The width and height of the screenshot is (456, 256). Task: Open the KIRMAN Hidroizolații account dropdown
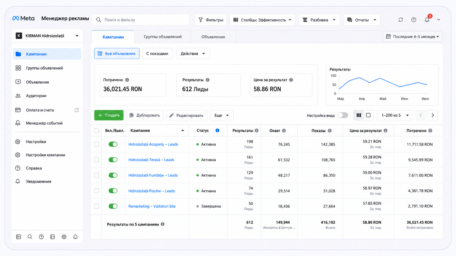pyautogui.click(x=47, y=36)
